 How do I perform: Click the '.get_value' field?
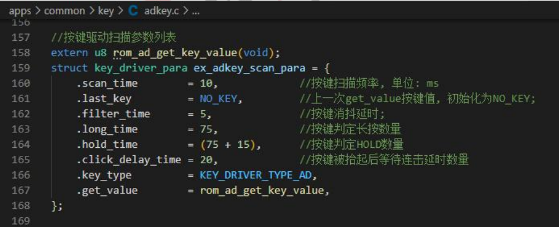(x=107, y=191)
